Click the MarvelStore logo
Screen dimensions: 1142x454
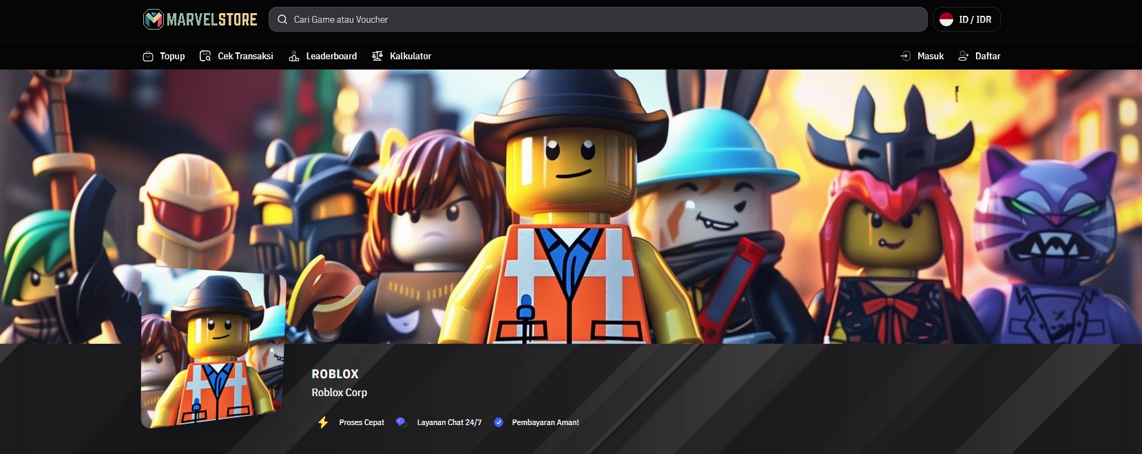(x=200, y=19)
